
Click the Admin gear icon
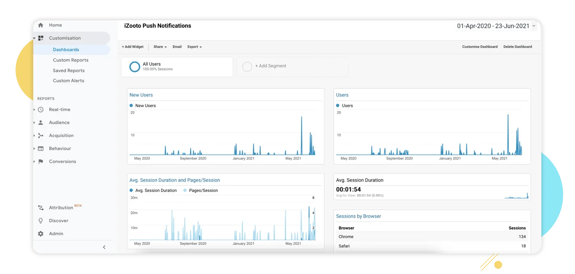click(x=41, y=234)
